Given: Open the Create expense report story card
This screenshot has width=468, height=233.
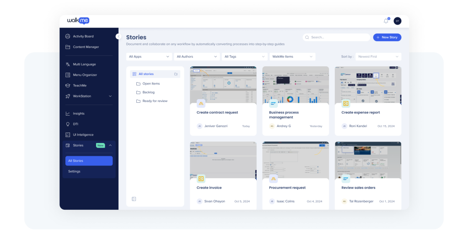Looking at the screenshot, I should tap(368, 101).
